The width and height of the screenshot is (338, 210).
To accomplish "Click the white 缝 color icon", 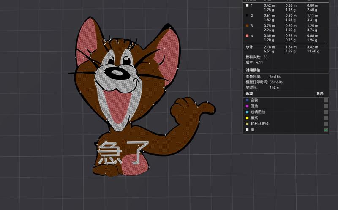I will click(x=247, y=130).
